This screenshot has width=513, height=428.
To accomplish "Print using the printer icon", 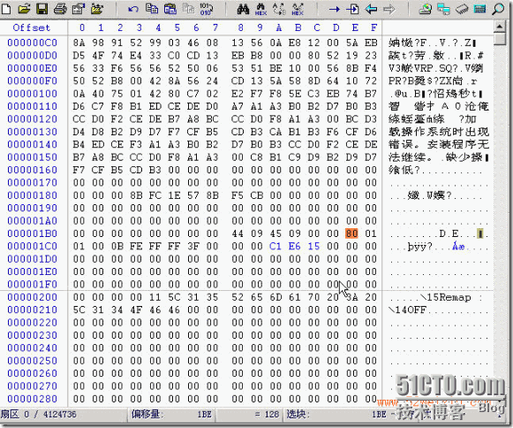I will [x=60, y=9].
